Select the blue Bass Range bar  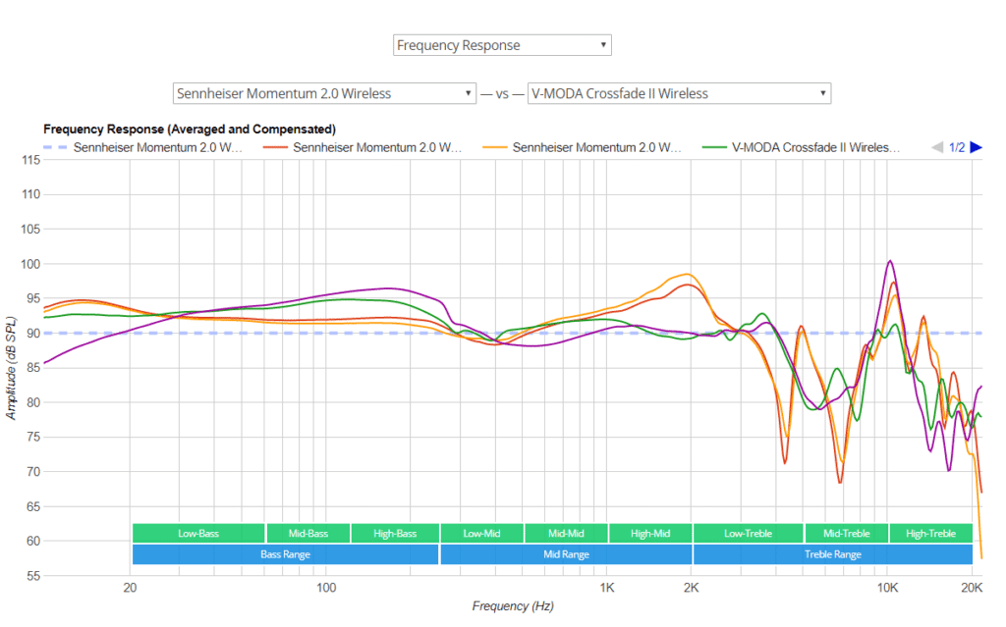286,554
